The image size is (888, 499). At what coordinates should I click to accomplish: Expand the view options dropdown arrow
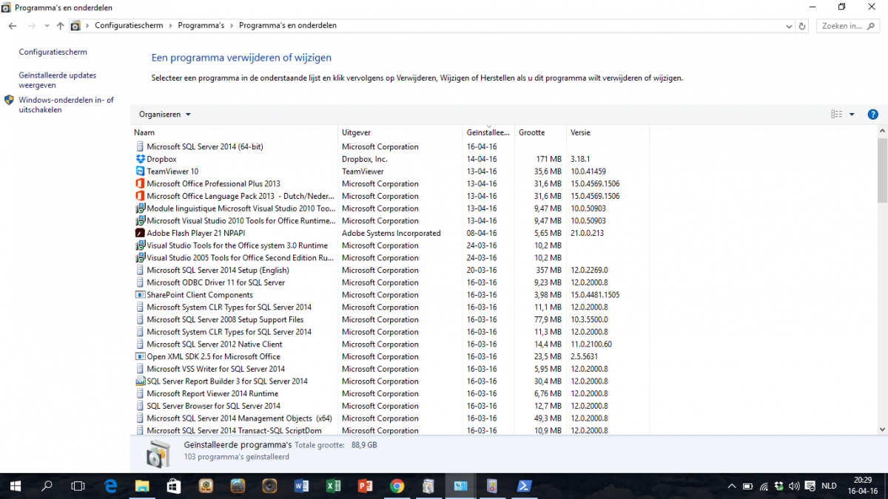[x=852, y=115]
